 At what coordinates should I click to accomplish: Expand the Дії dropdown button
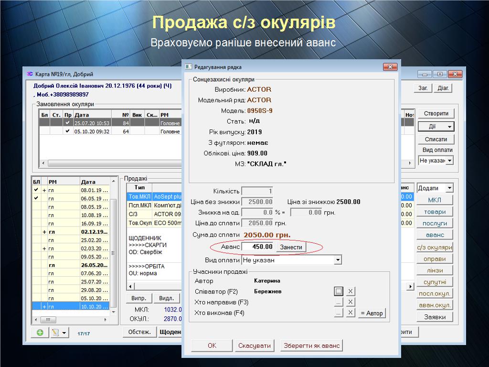click(436, 127)
